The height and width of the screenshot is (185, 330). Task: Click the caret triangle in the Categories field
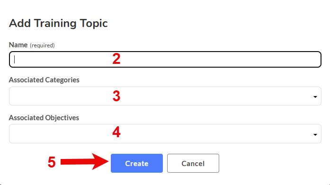[x=315, y=97]
